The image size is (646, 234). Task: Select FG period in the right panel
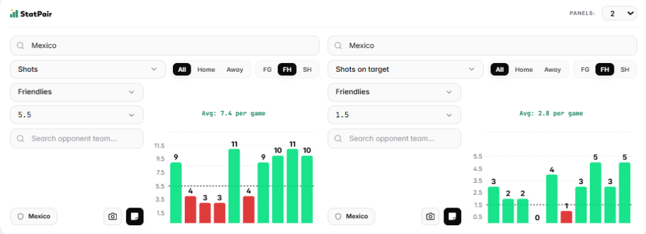coord(585,69)
